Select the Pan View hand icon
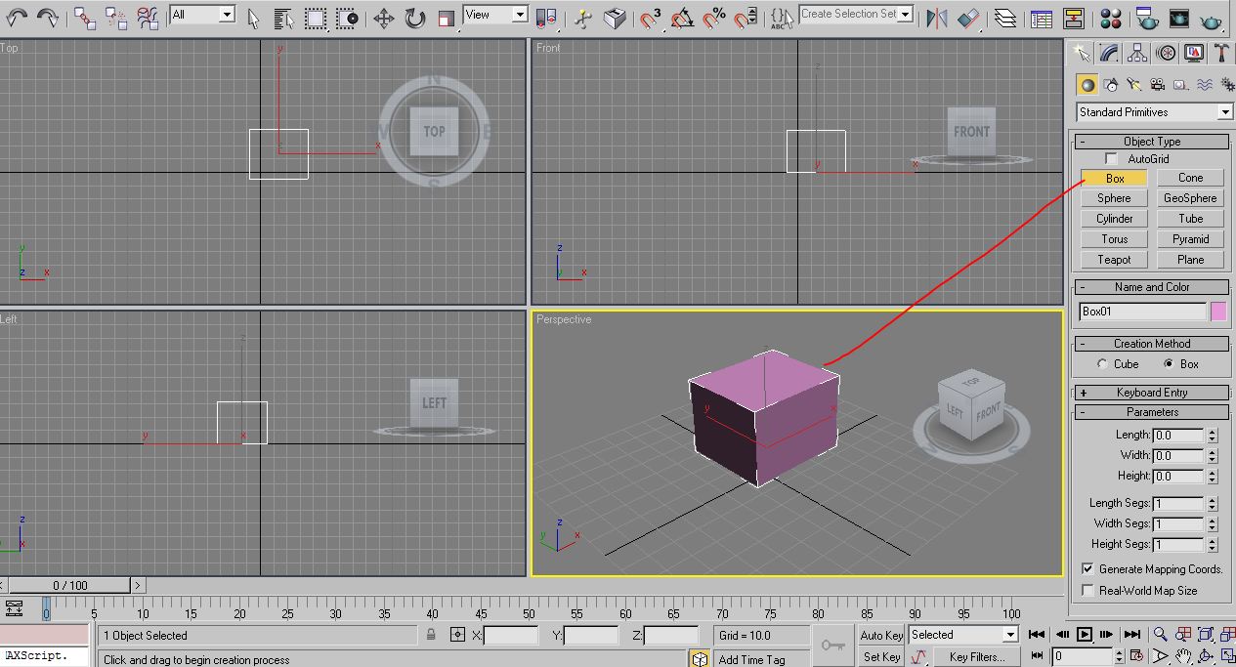1236x667 pixels. 1184,655
